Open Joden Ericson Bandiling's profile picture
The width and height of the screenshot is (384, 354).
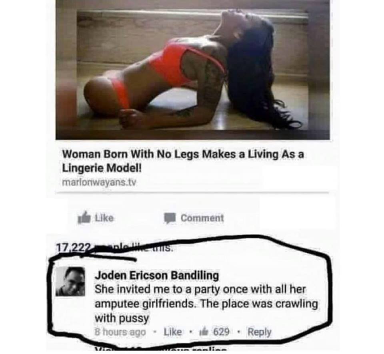pos(70,281)
